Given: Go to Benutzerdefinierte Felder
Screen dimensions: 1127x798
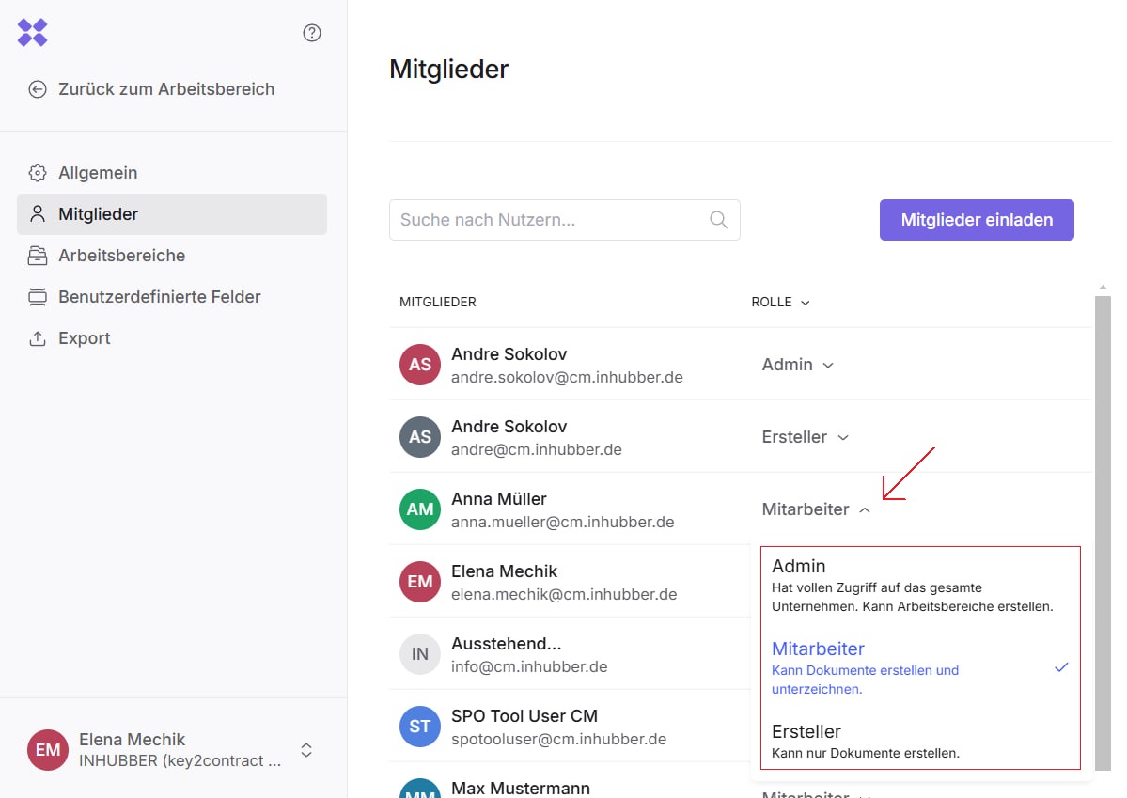Looking at the screenshot, I should click(159, 297).
